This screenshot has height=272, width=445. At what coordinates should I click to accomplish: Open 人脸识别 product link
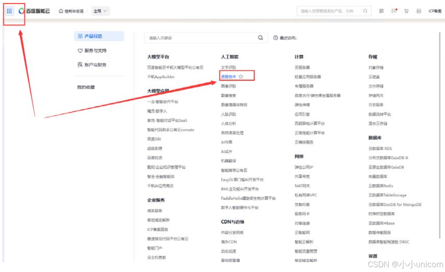[229, 114]
